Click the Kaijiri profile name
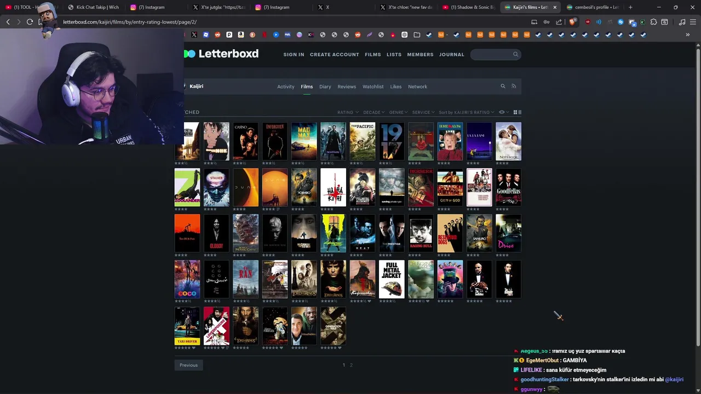Screen dimensions: 701x394 pyautogui.click(x=196, y=86)
